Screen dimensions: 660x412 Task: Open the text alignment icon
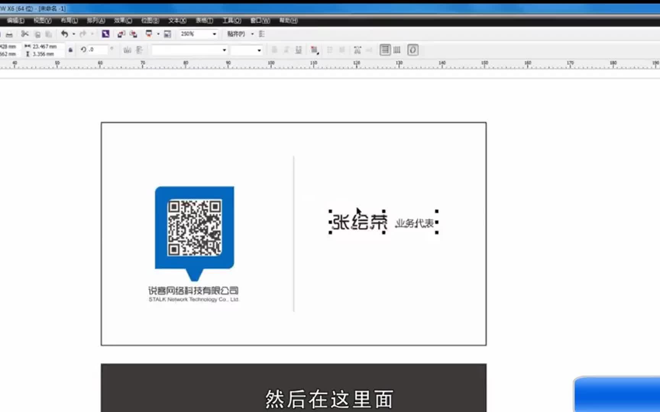click(314, 50)
